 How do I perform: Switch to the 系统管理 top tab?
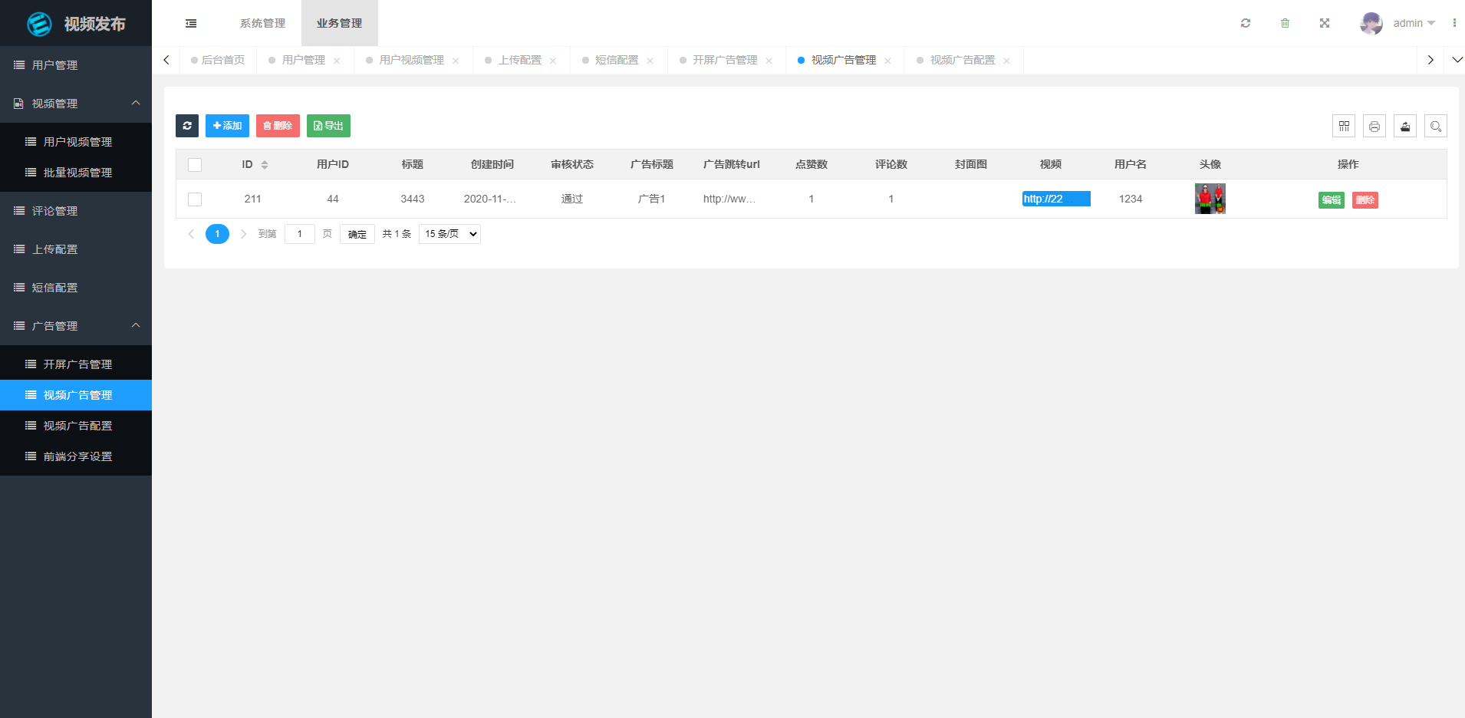[x=262, y=23]
